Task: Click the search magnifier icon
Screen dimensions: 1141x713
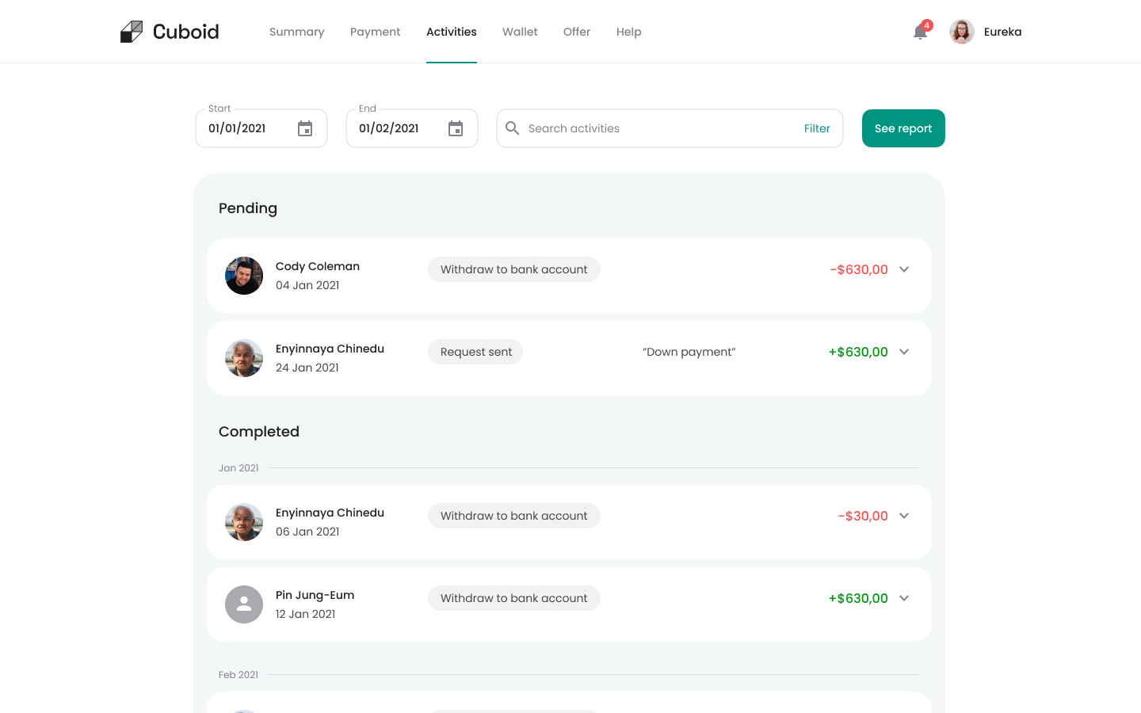Action: (513, 128)
